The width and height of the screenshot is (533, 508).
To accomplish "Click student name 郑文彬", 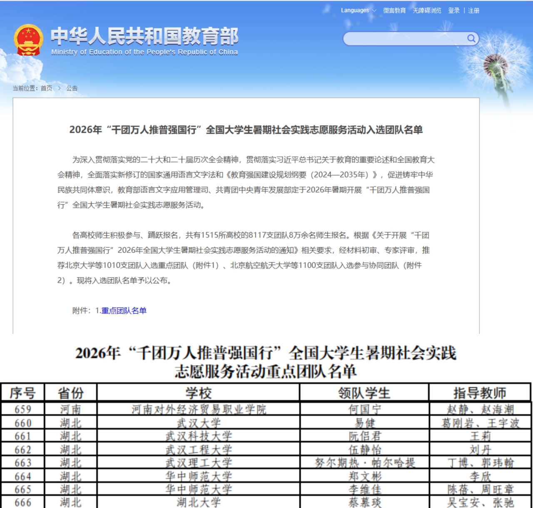I will [x=365, y=476].
